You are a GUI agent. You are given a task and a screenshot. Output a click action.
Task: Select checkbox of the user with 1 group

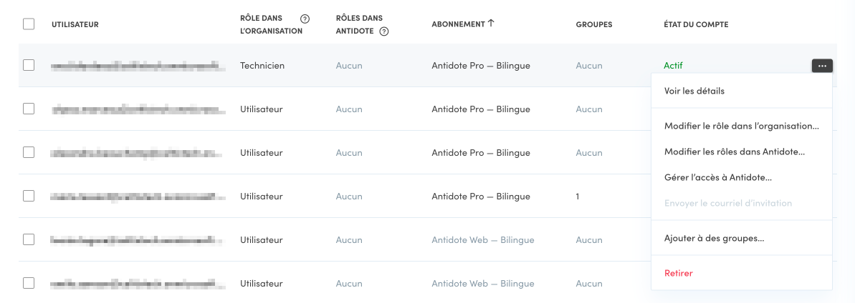(29, 196)
